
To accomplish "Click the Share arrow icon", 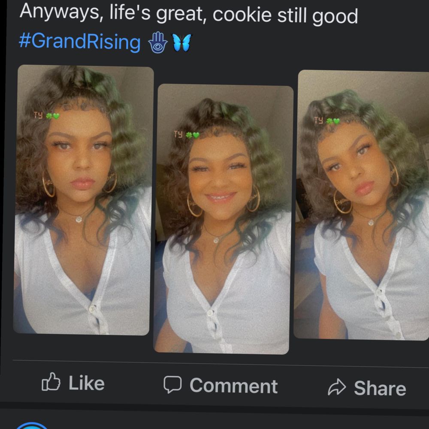I will click(x=337, y=387).
